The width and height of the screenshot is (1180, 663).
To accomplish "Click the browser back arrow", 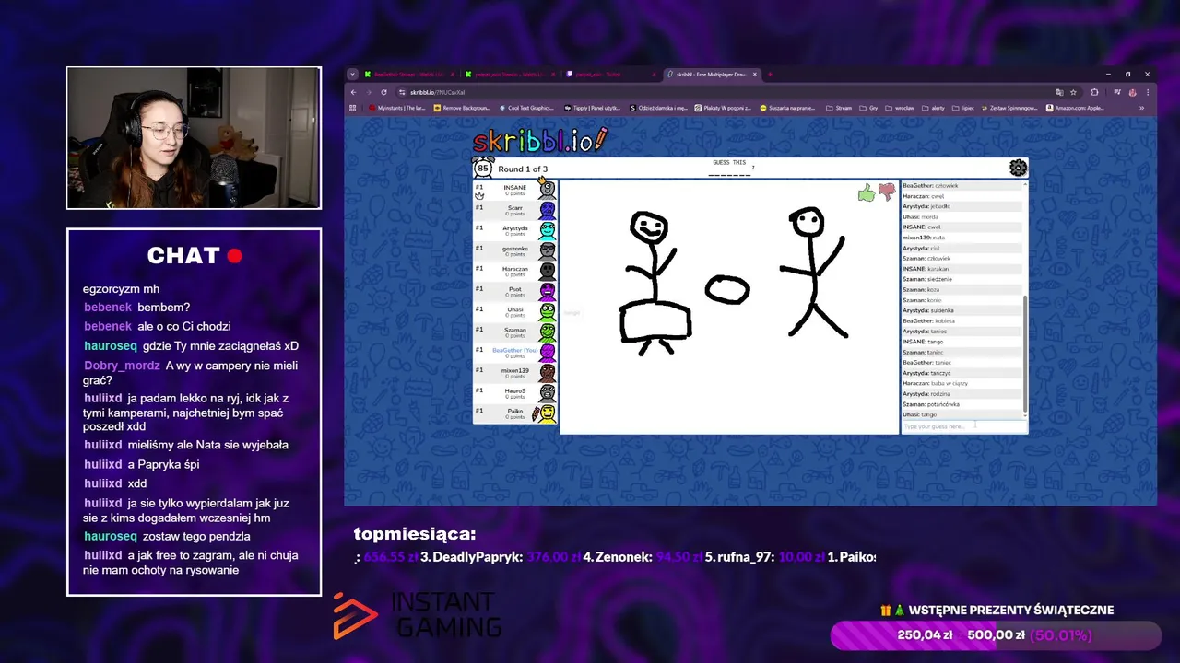I will tap(353, 92).
